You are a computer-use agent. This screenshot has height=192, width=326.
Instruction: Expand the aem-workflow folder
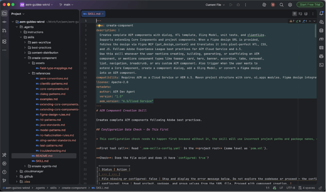[x=25, y=42]
